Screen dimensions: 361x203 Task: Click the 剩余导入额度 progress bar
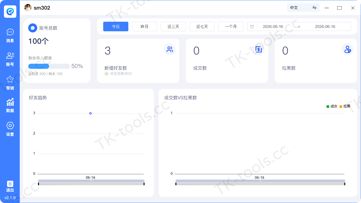pos(49,66)
